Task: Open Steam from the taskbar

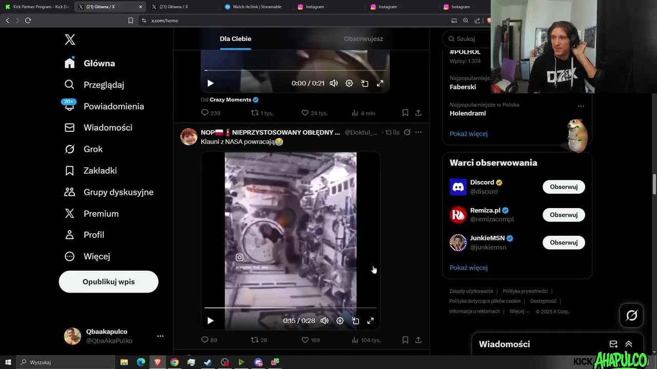Action: [x=208, y=362]
